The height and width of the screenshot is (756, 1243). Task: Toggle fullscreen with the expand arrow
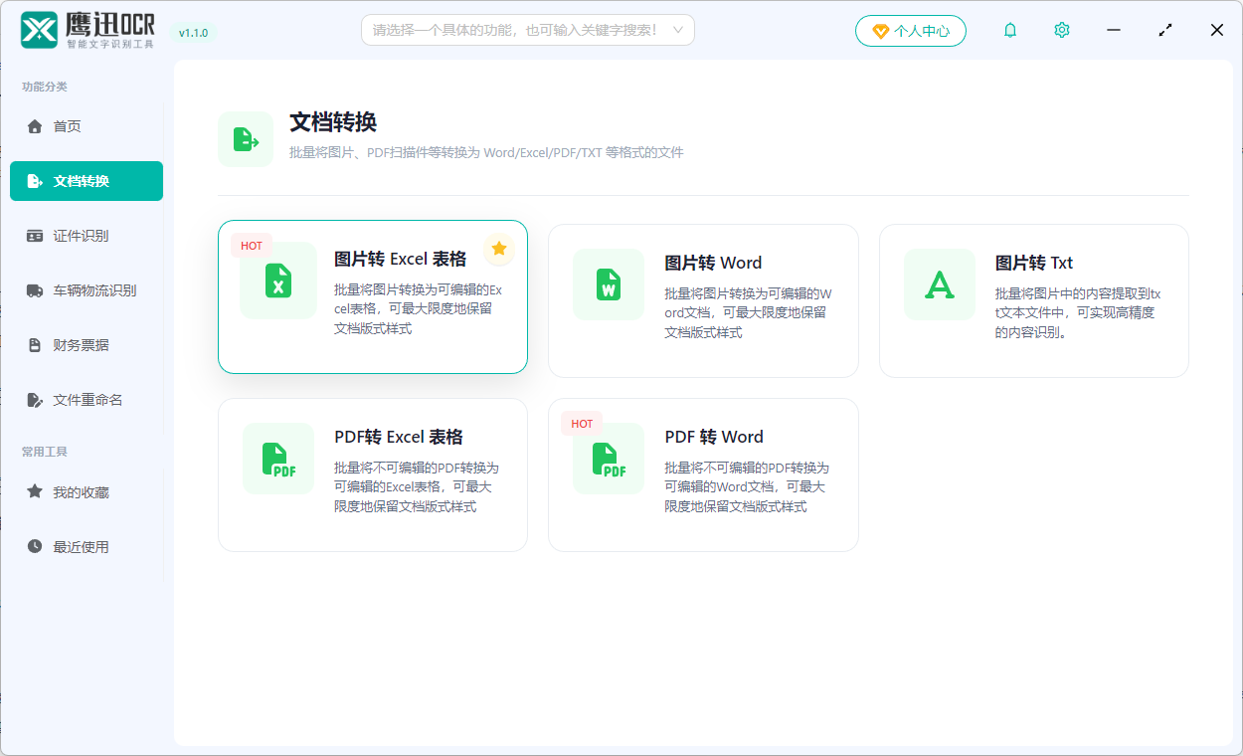tap(1164, 30)
